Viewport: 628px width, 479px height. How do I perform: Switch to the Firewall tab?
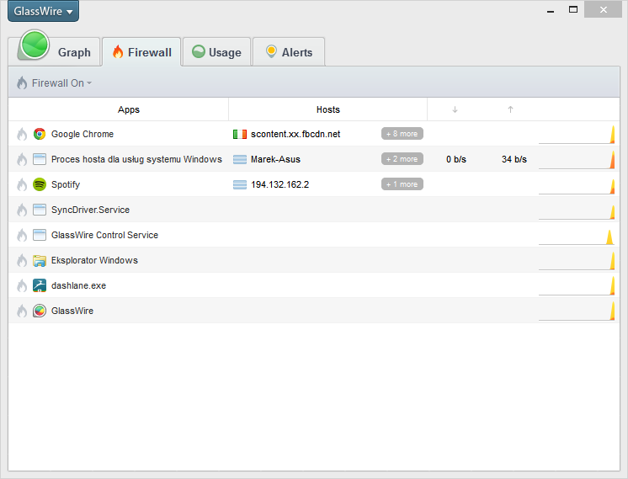141,52
